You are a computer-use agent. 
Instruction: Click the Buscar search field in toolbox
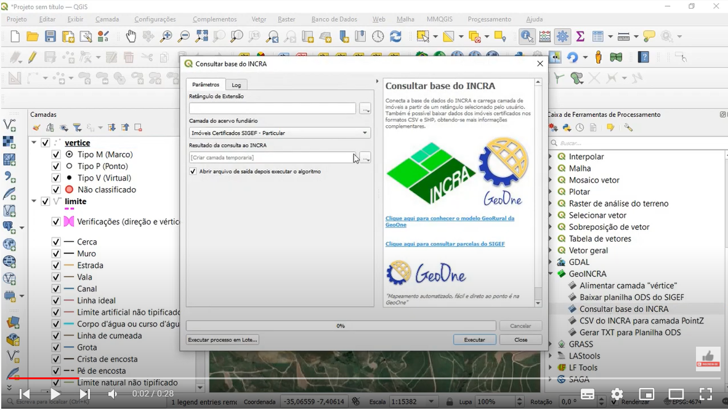[x=637, y=143]
